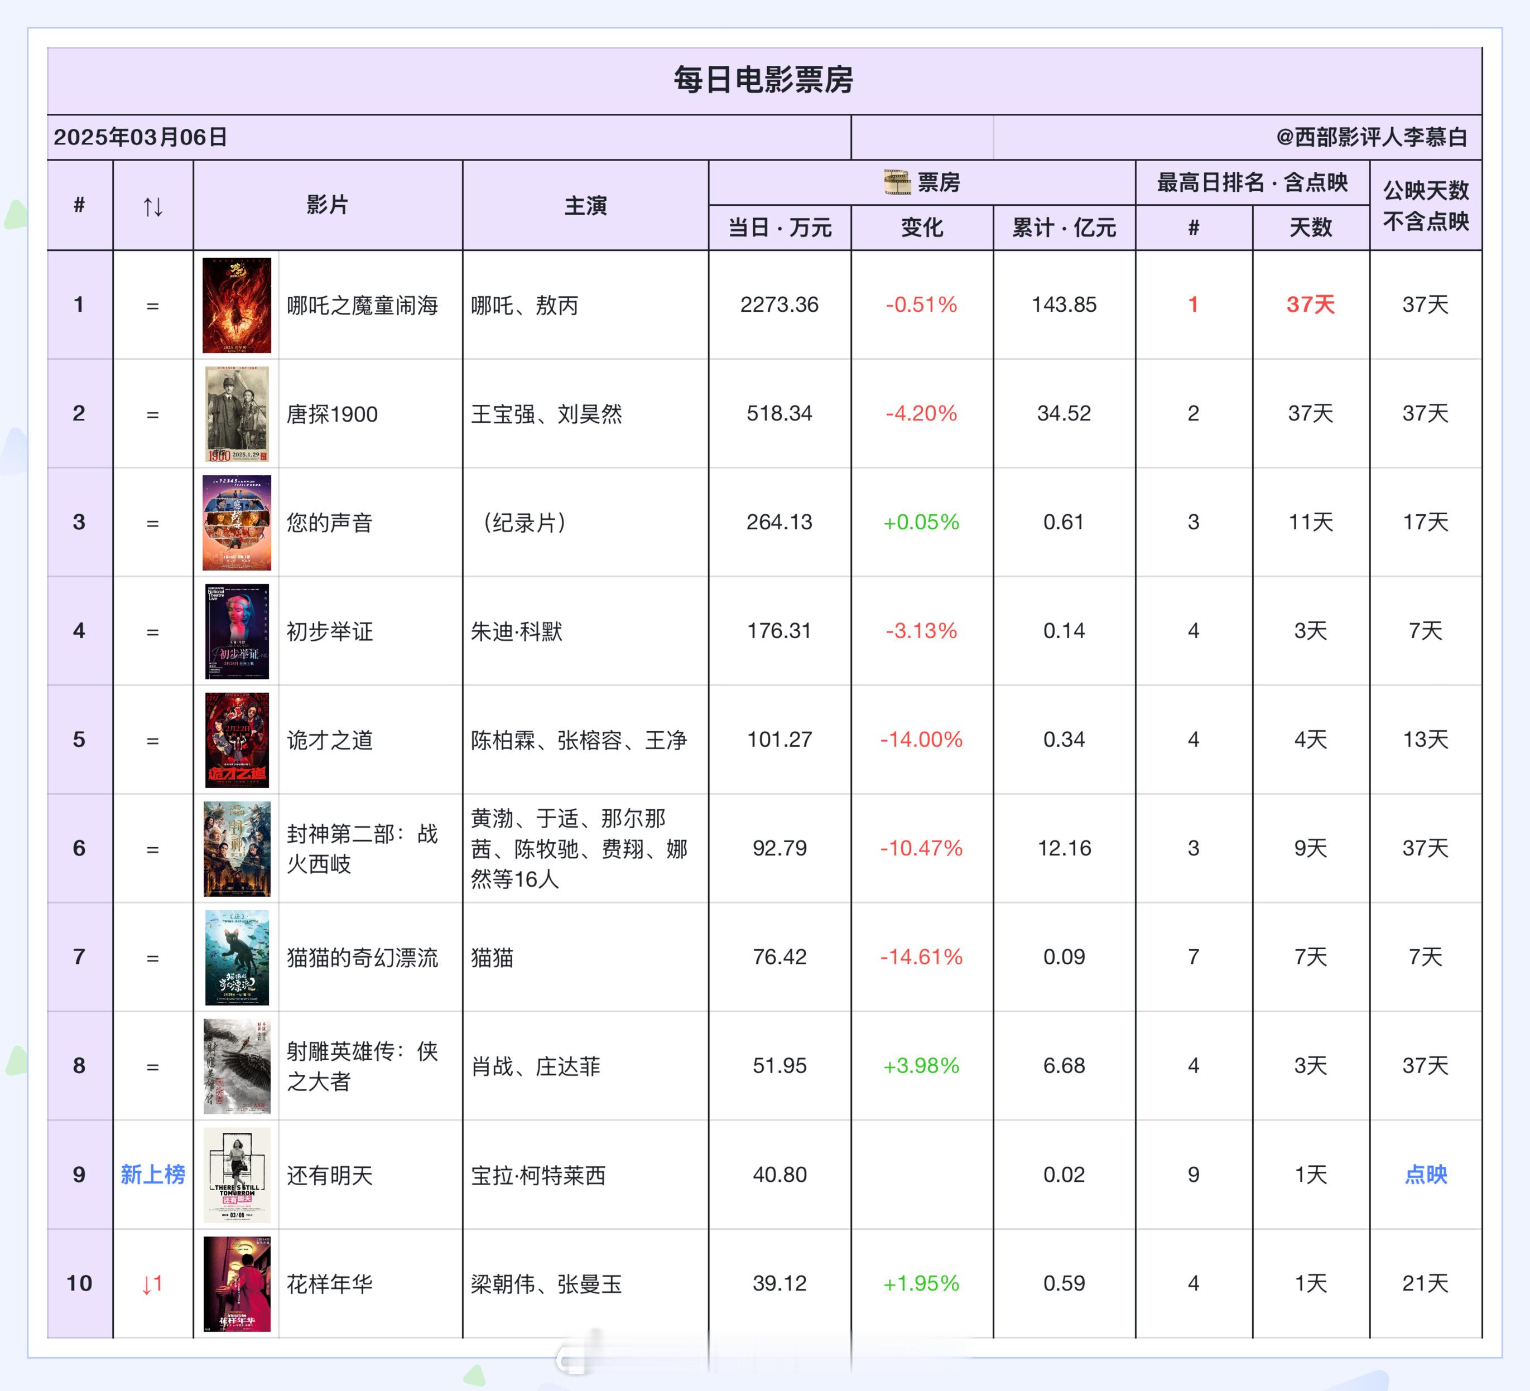Click the up-down sort arrows header icon
1530x1391 pixels.
tap(153, 206)
